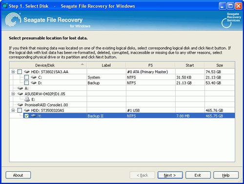
Task: Select the PromiseRAID Console drive icon
Action: click(20, 105)
